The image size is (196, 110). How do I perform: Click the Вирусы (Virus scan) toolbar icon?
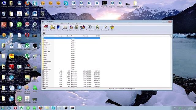[97, 28]
